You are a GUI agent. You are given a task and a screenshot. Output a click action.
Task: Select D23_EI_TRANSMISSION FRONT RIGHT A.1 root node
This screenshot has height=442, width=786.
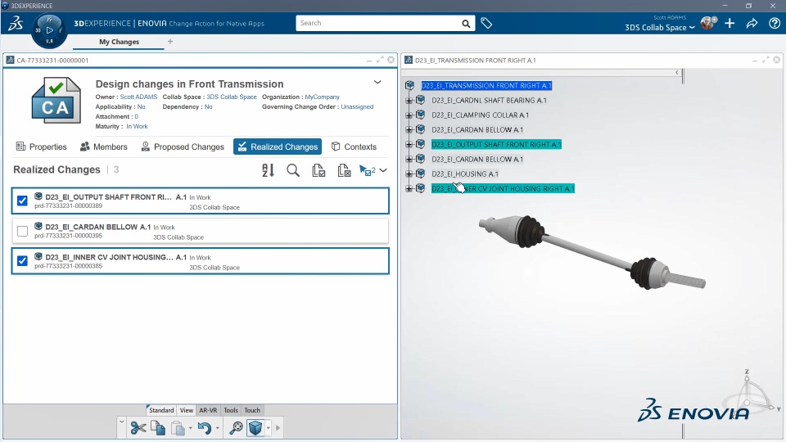[486, 86]
